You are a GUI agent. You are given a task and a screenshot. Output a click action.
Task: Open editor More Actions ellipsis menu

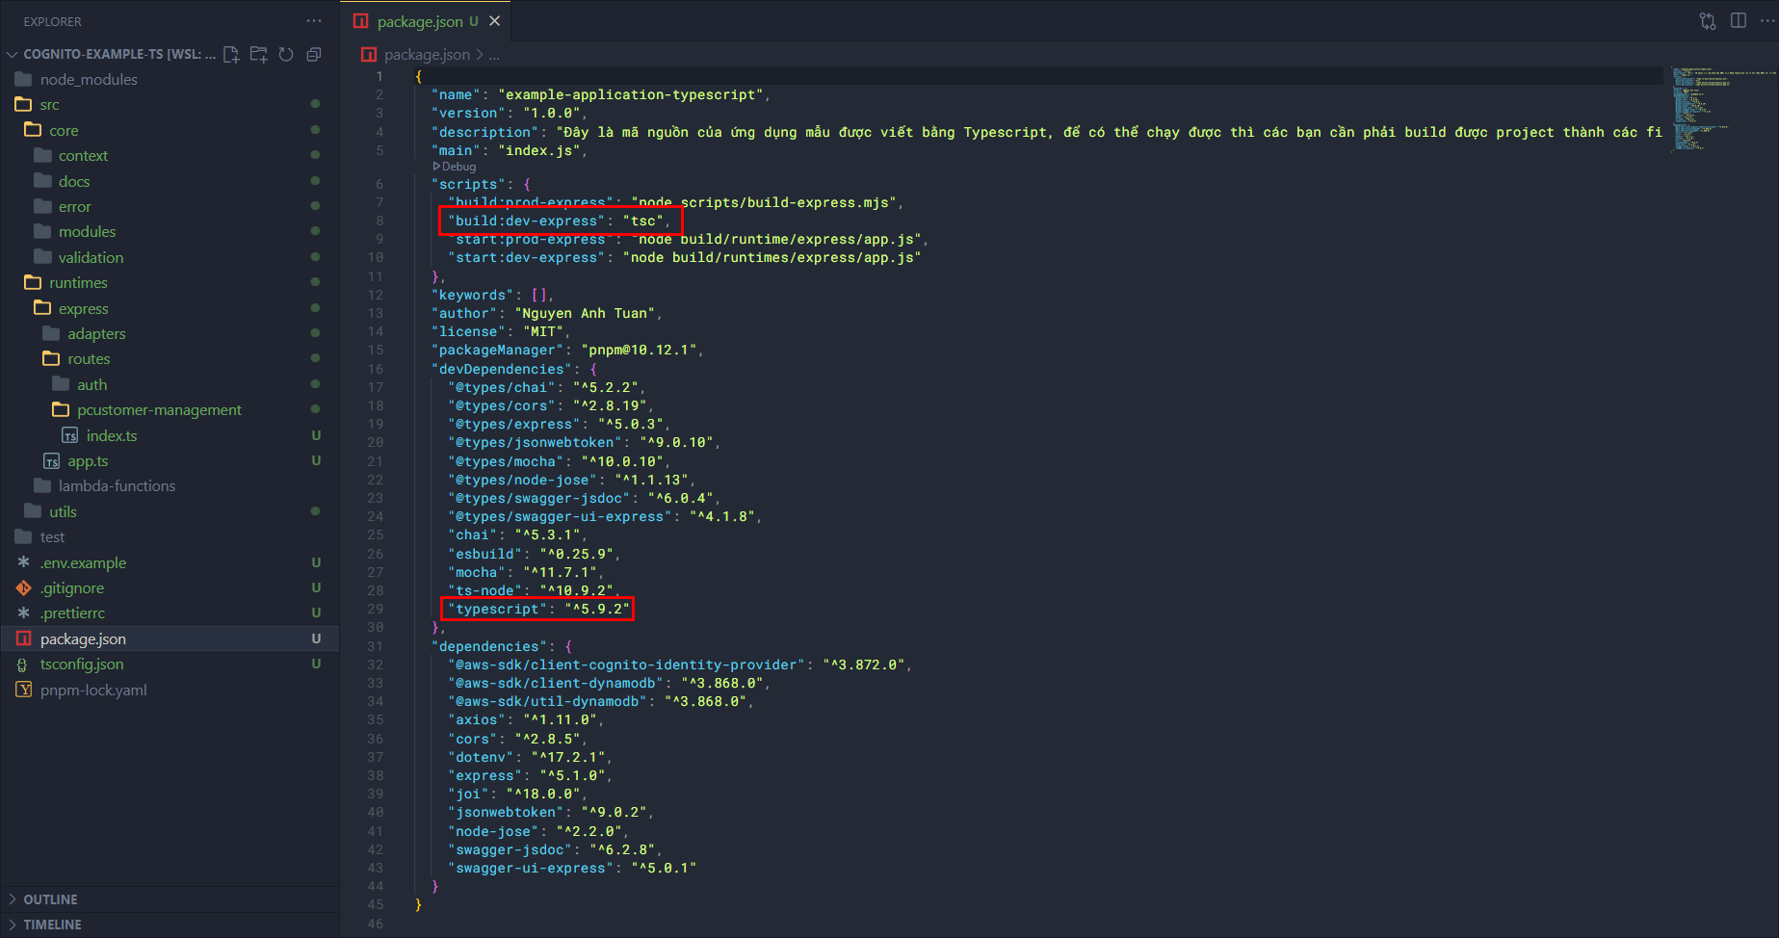1767,21
